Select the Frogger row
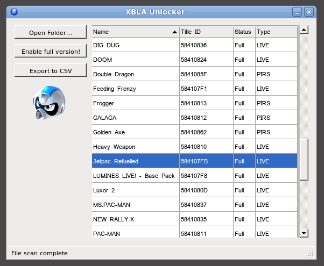Image resolution: width=324 pixels, height=266 pixels. tap(195, 103)
